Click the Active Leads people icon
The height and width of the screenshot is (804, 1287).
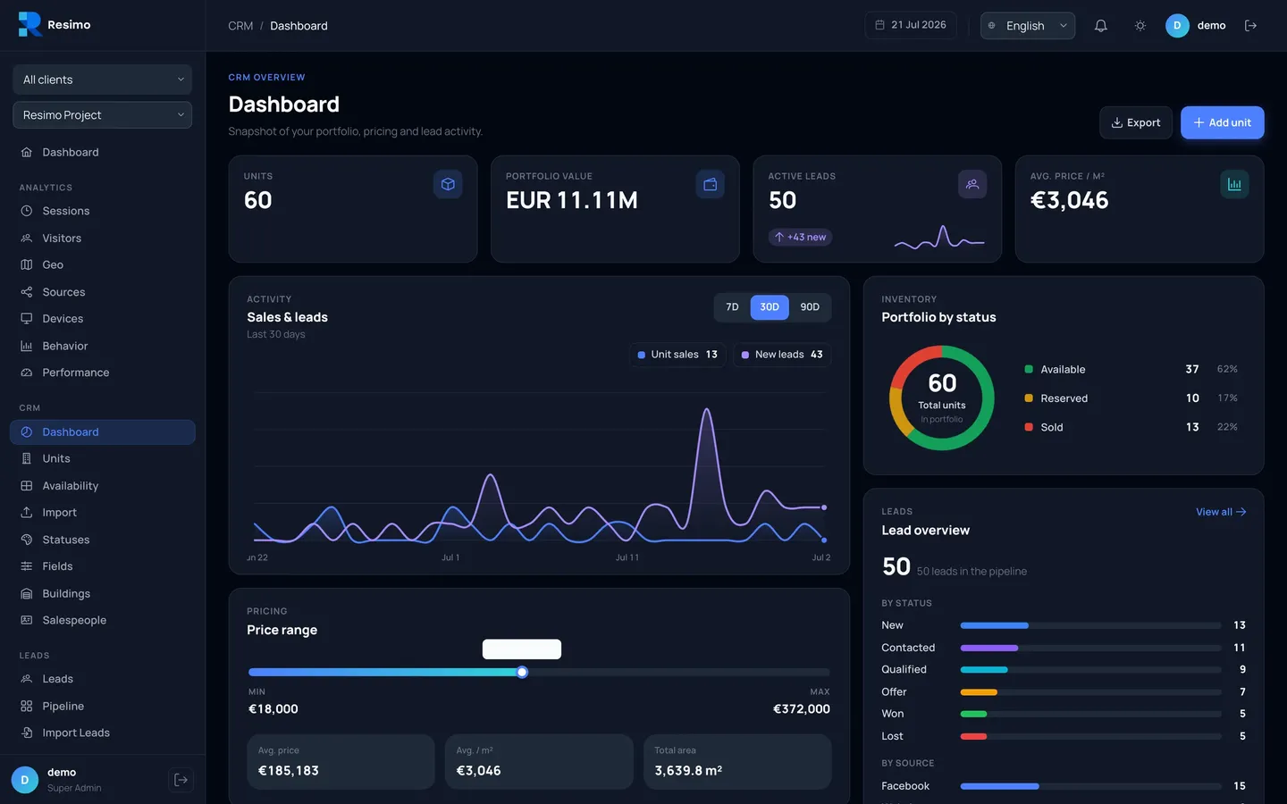(x=972, y=184)
